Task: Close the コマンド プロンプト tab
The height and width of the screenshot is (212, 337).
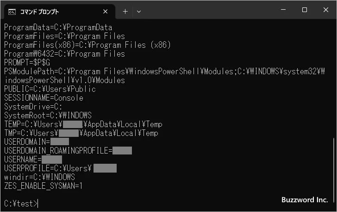Action: pos(106,12)
